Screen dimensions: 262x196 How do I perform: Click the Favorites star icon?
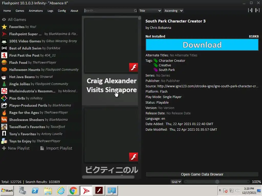tap(4, 27)
